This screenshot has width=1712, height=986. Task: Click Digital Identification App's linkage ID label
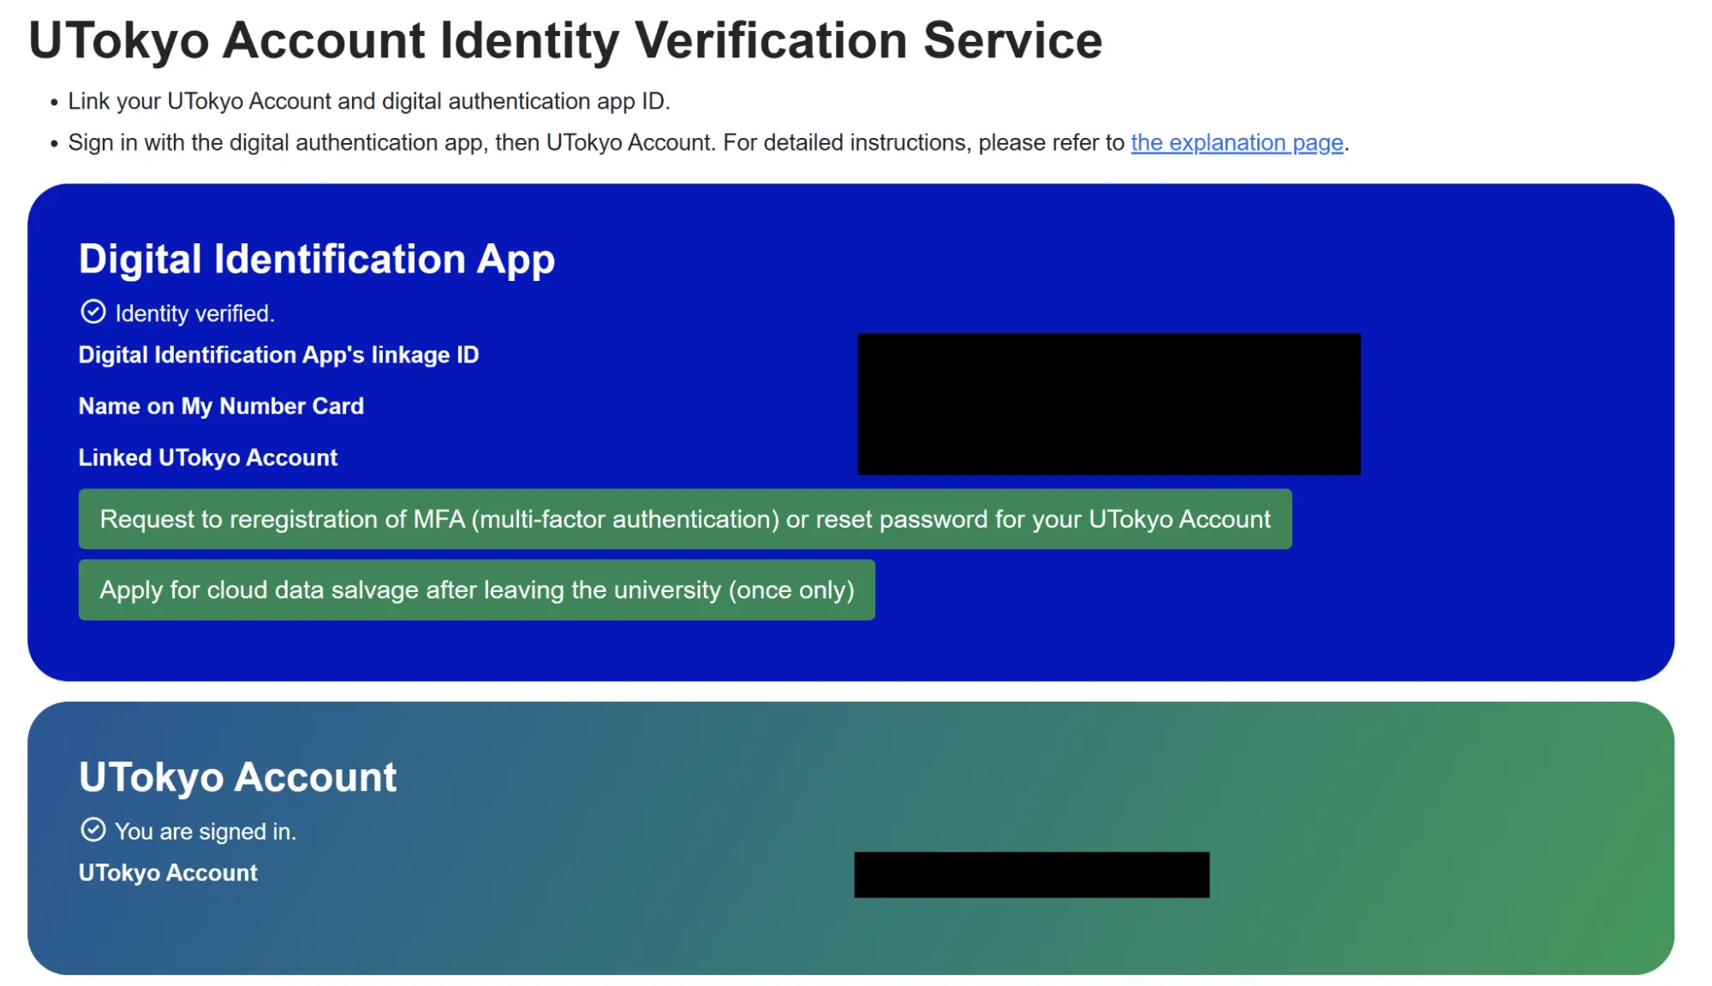[x=278, y=355]
